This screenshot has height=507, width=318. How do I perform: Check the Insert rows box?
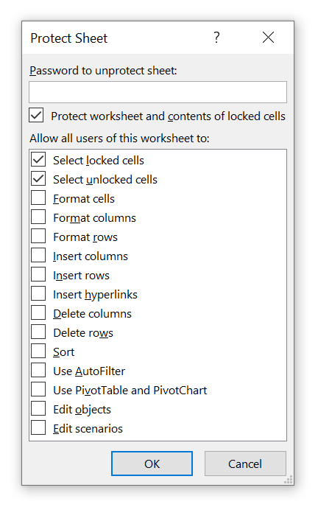[x=38, y=275]
